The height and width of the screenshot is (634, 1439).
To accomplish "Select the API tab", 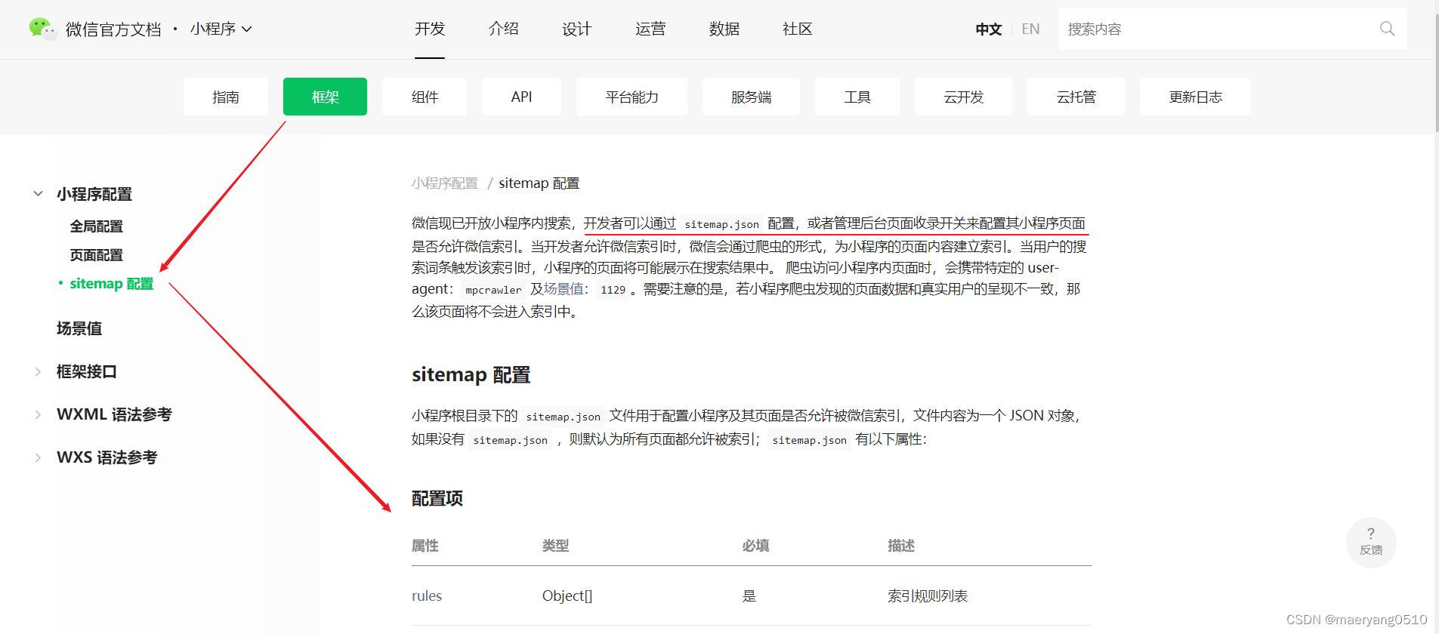I will coord(521,97).
